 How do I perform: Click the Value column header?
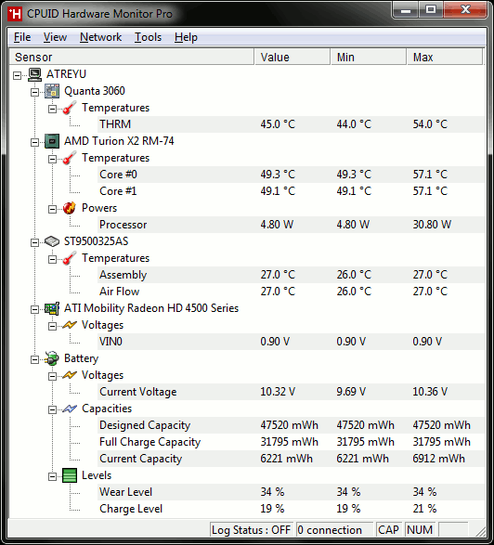coord(292,57)
